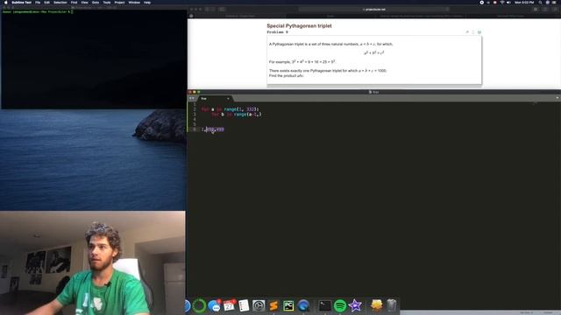Click the 'for a in range' code line
Screen dimensions: 561x315
[x=230, y=109]
